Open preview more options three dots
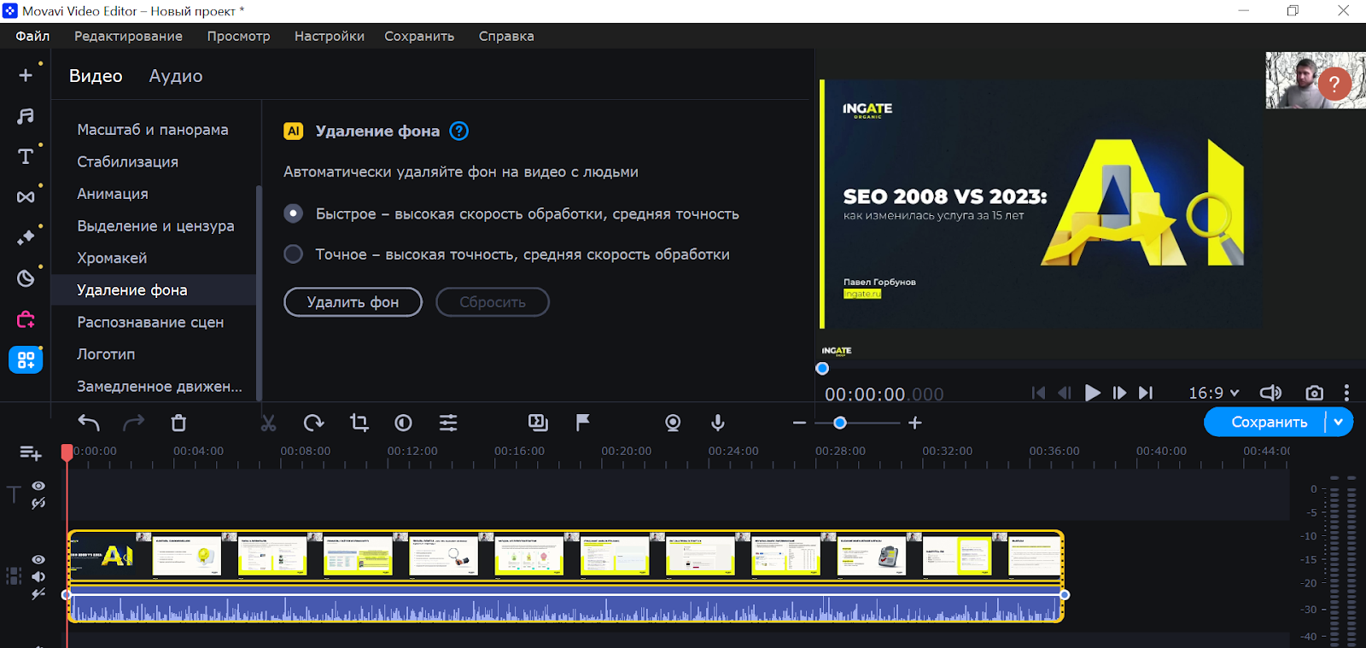1366x648 pixels. 1346,393
